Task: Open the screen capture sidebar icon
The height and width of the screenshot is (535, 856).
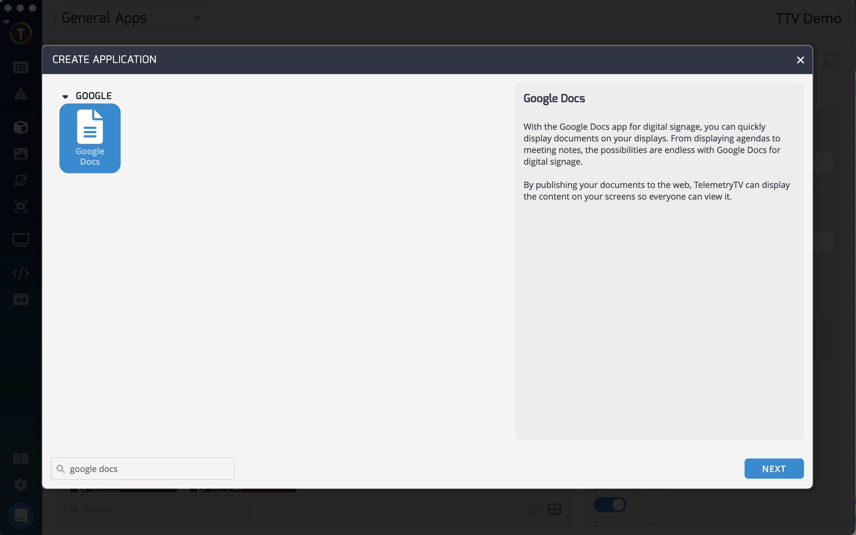Action: tap(21, 206)
